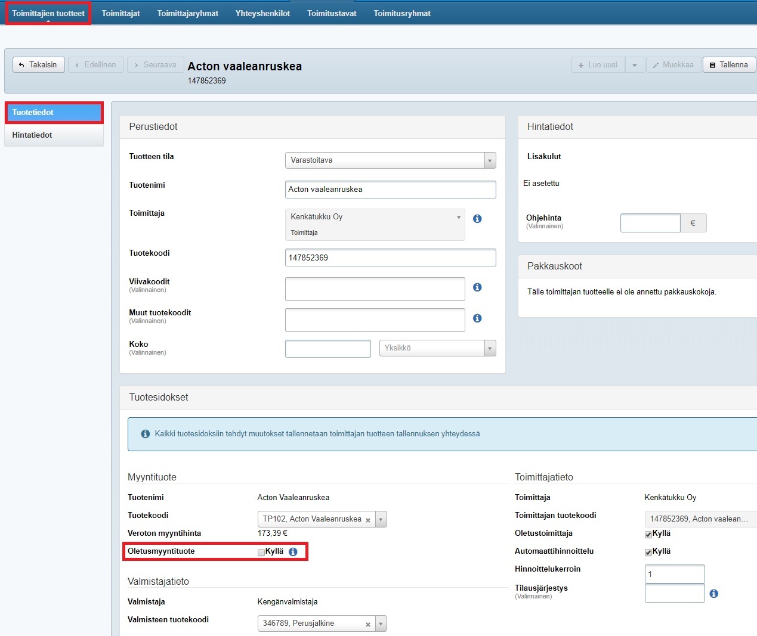Screen dimensions: 757x636
Task: Click the Euro sign on Ohjehinta field
Action: [693, 223]
